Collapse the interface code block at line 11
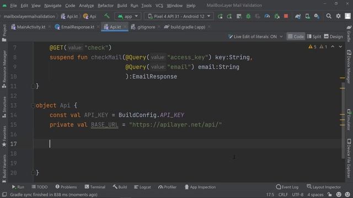This screenshot has height=198, width=353. pyautogui.click(x=33, y=86)
